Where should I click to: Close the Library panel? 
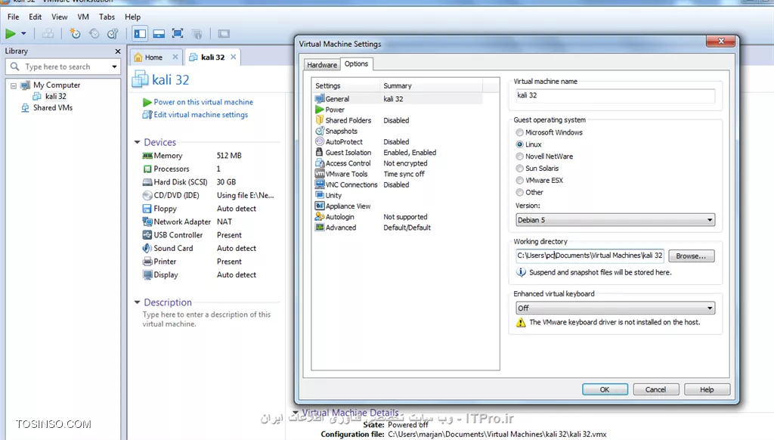[117, 51]
